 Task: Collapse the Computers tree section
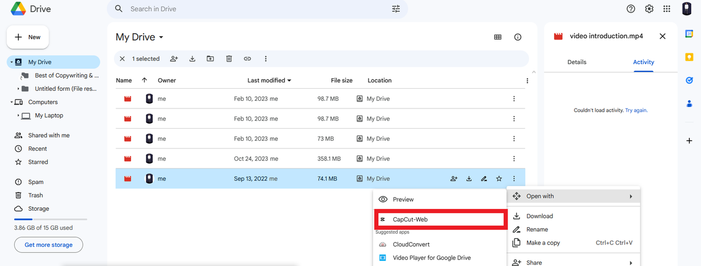pos(11,102)
